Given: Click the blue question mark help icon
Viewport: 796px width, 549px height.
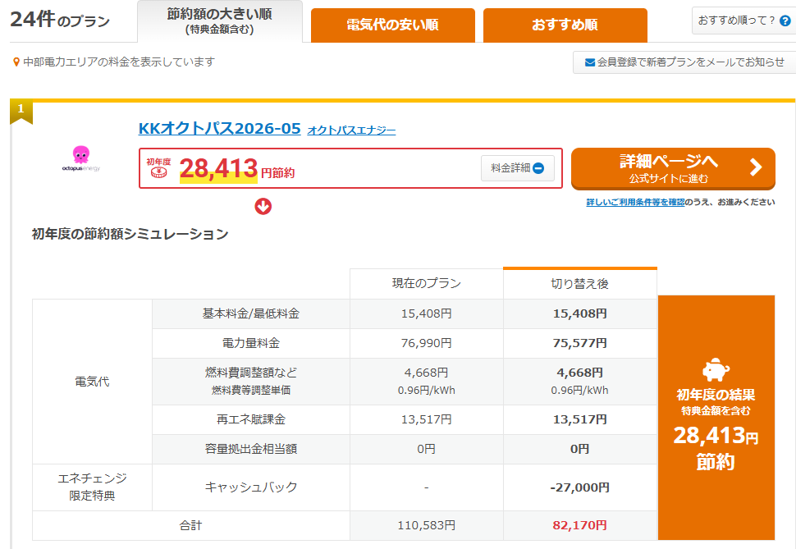Looking at the screenshot, I should 785,21.
